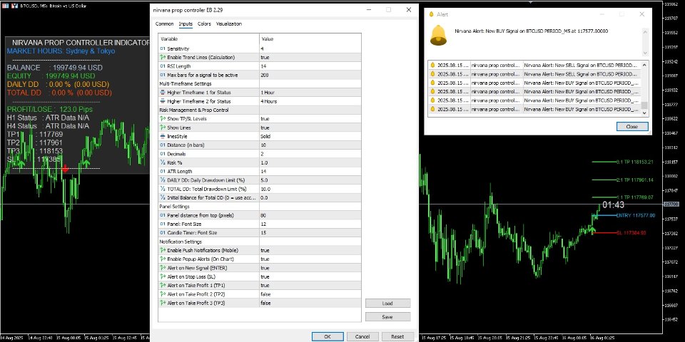This screenshot has height=342, width=685.
Task: Open the Alert on Stop Loss value dropdown
Action: point(310,276)
